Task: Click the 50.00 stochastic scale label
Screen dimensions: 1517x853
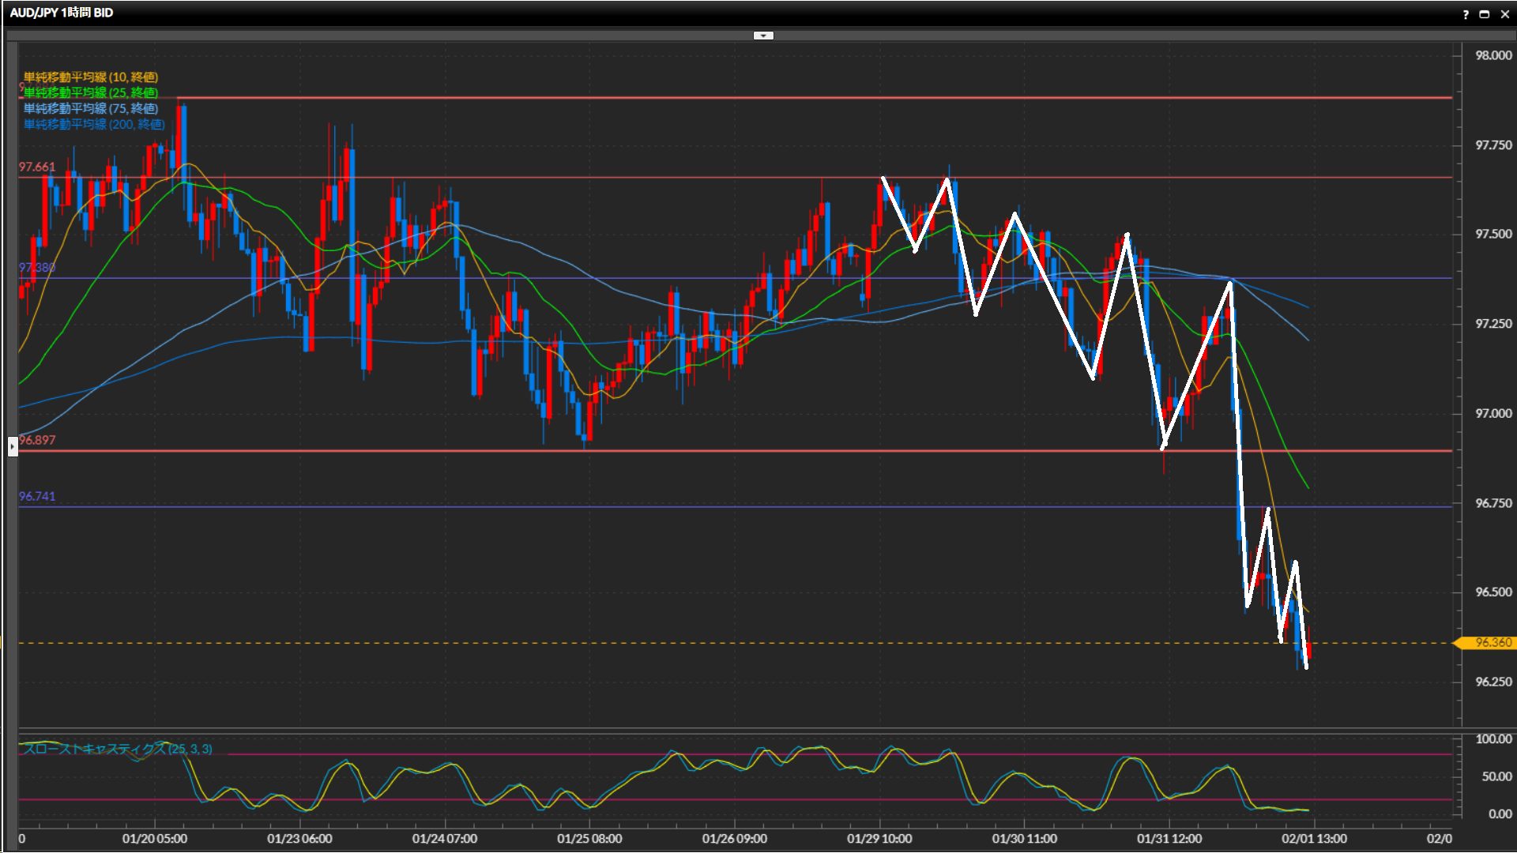Action: pos(1496,776)
